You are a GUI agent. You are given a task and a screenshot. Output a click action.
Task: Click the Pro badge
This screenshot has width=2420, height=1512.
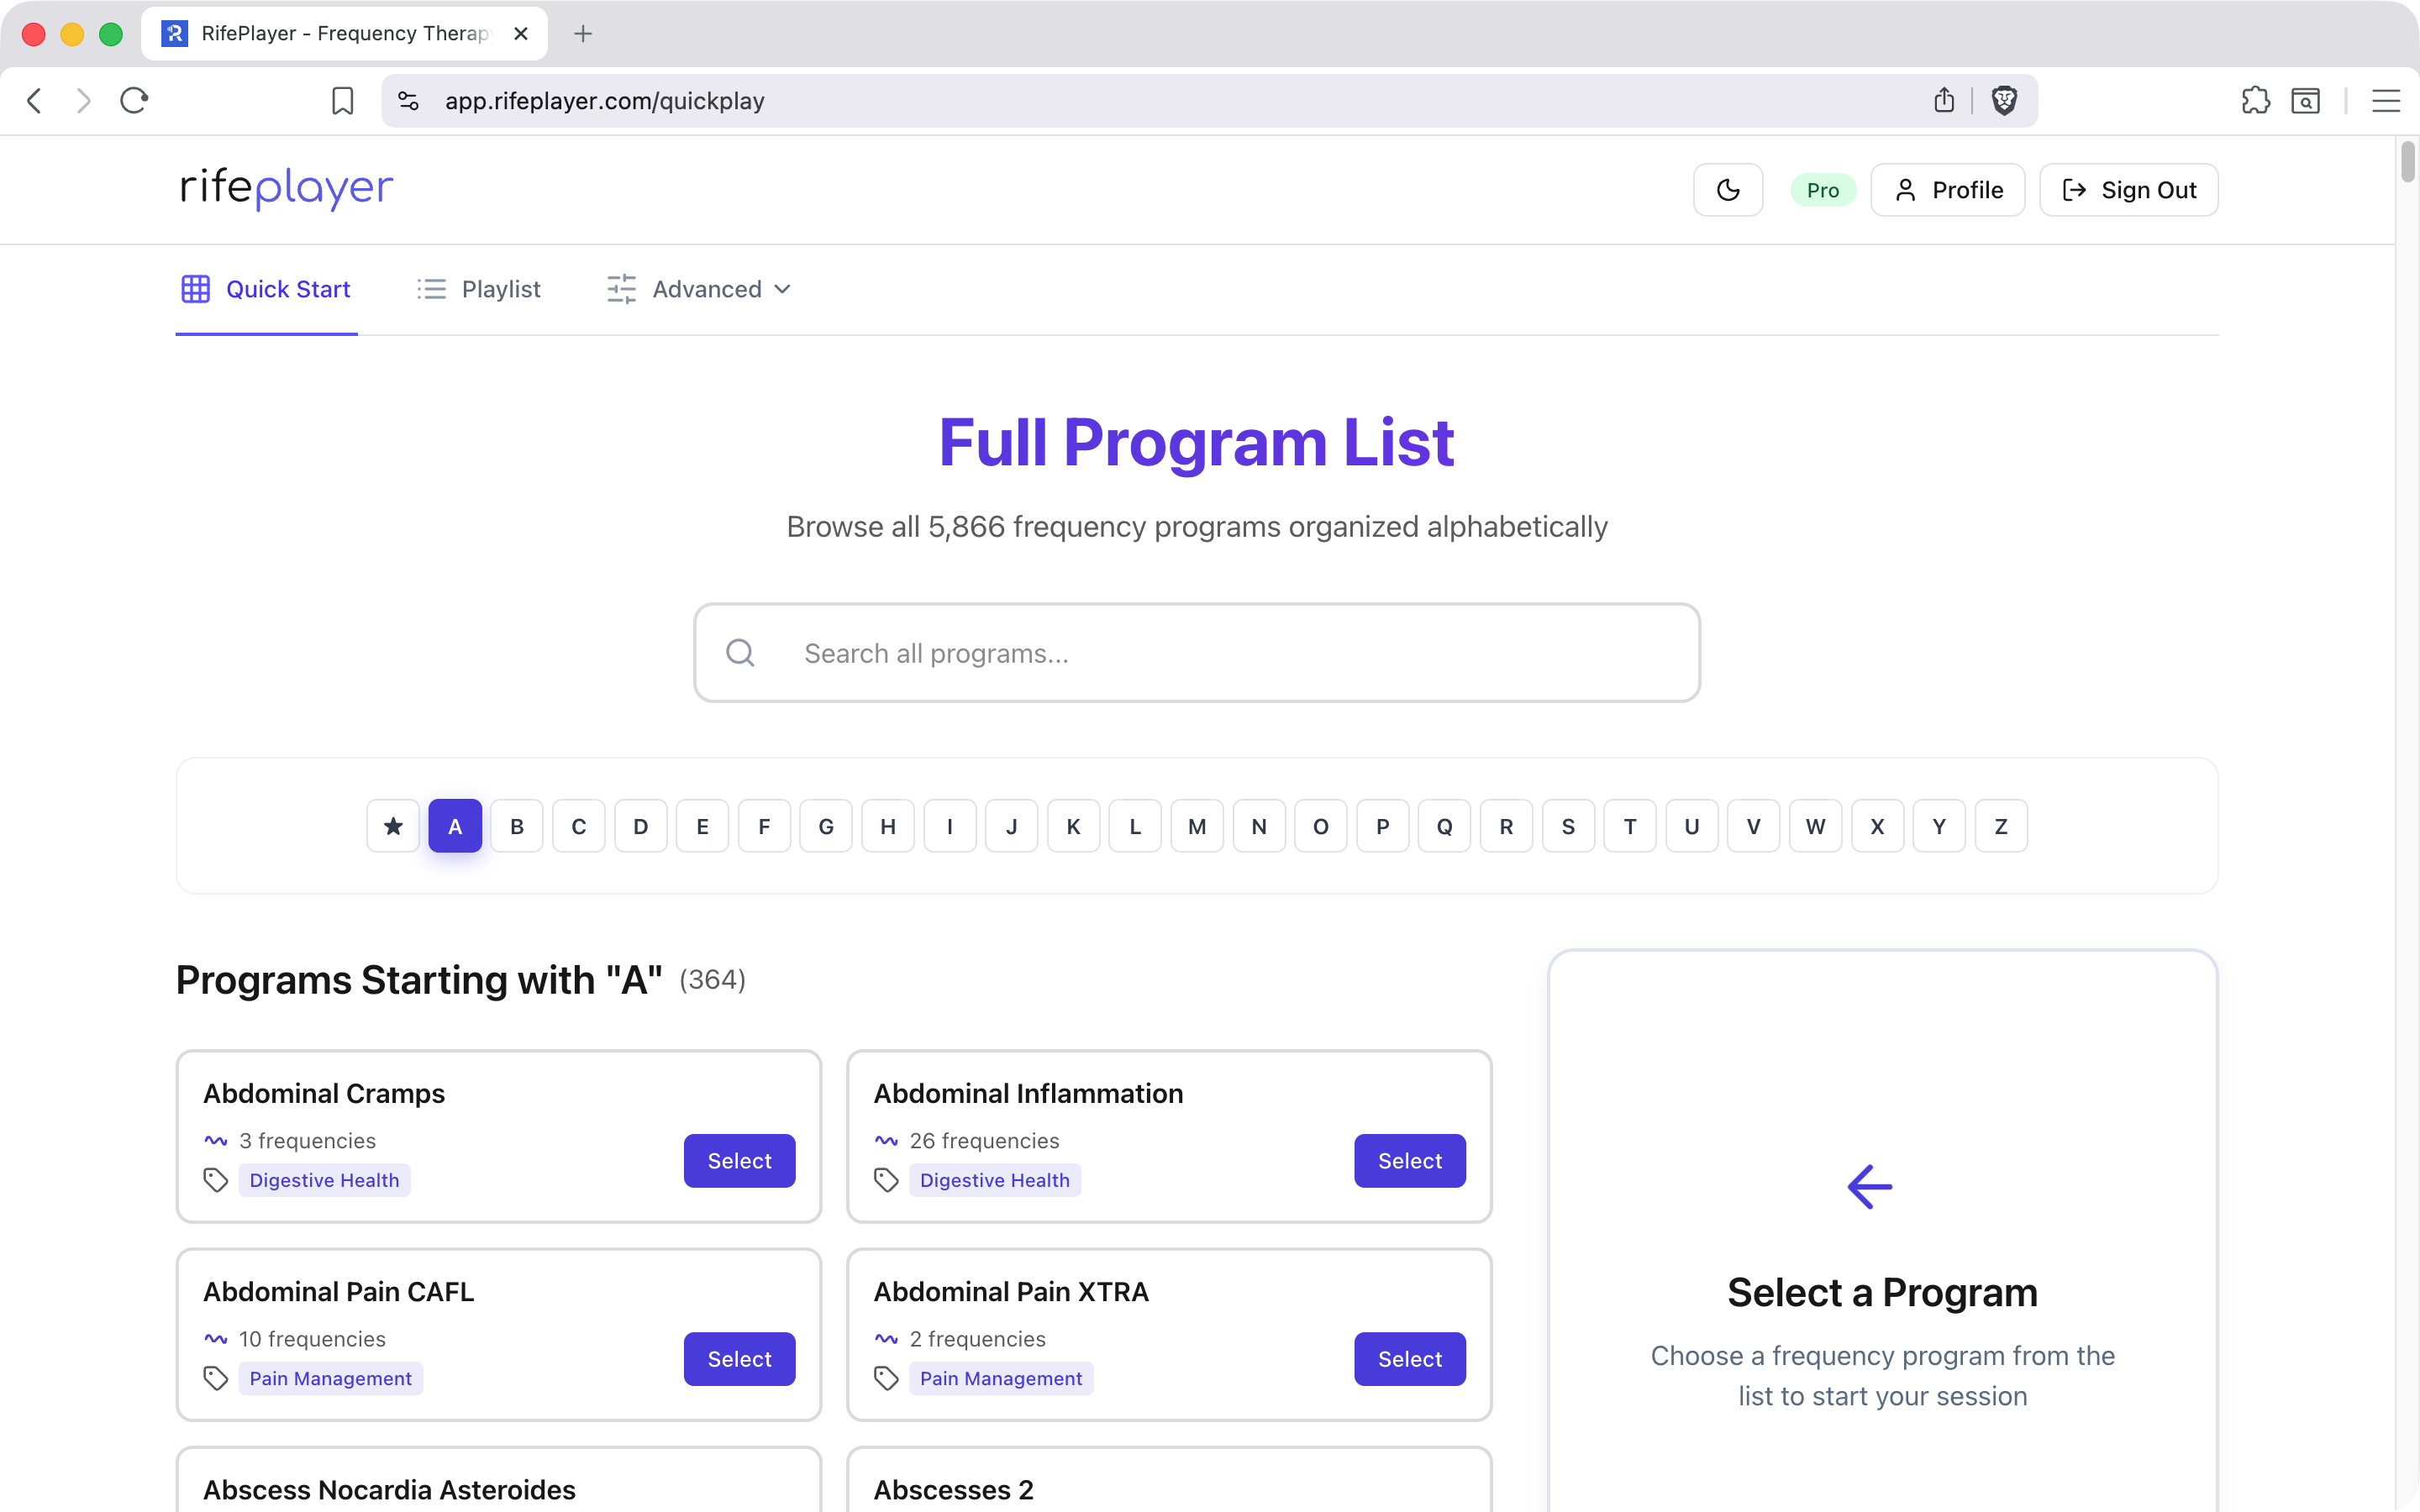[1822, 190]
